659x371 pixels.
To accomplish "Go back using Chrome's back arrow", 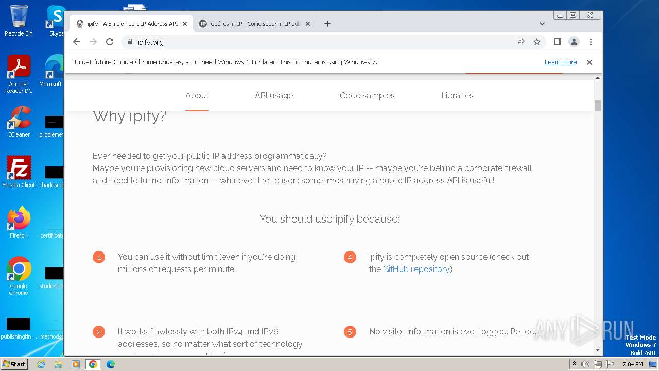I will pos(77,42).
